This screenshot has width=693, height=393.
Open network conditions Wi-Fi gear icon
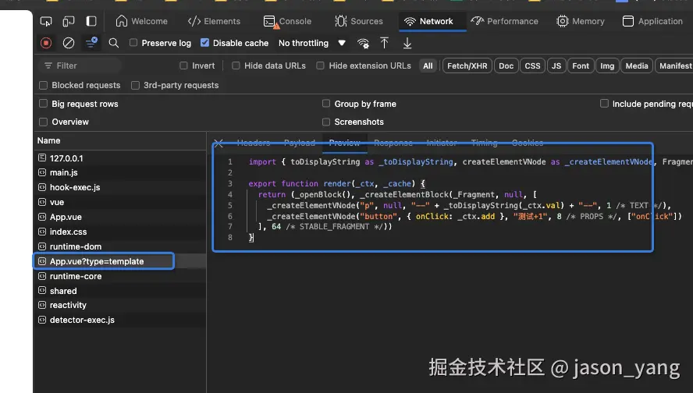click(363, 43)
